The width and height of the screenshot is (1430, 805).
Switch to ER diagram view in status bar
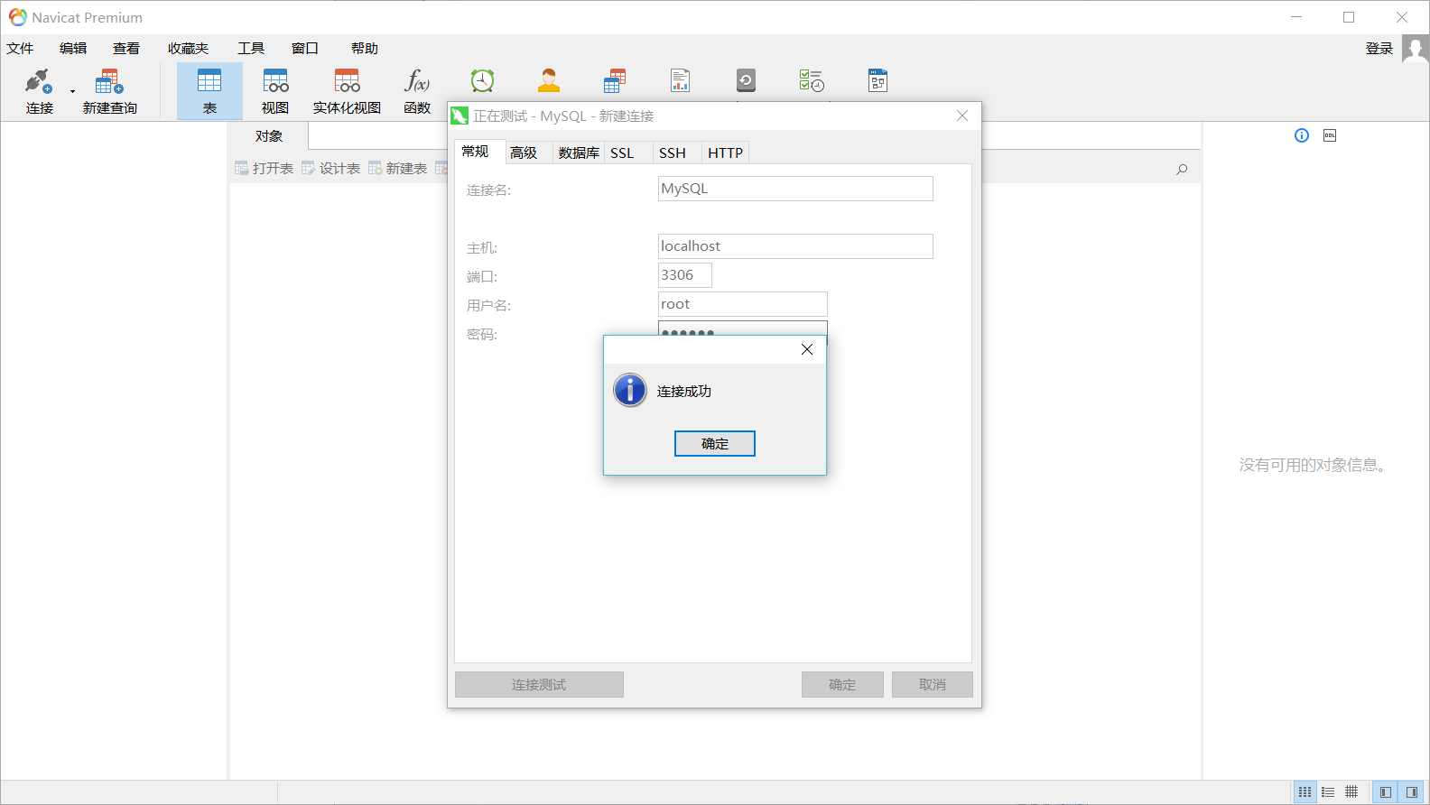click(1351, 792)
